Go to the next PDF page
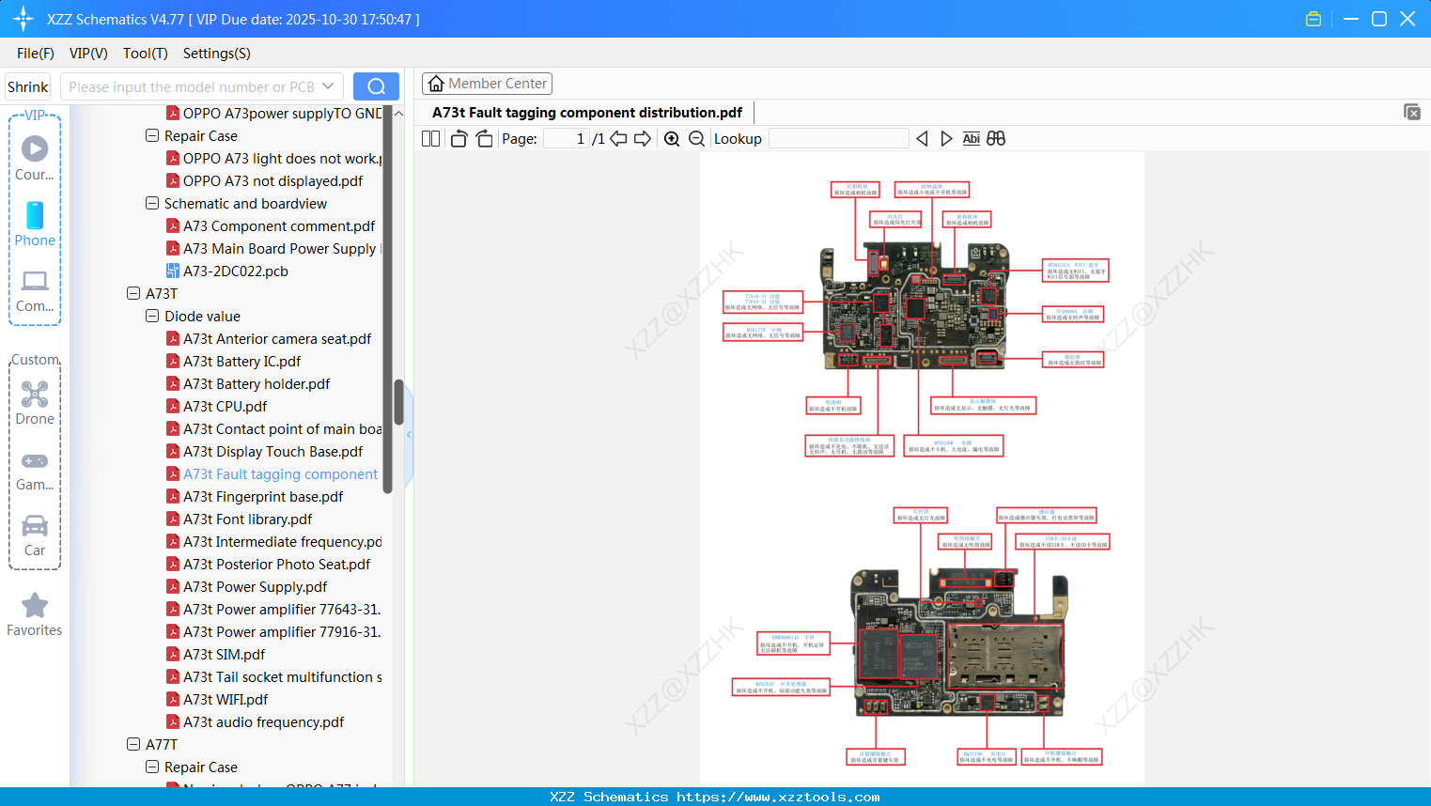 (x=643, y=139)
